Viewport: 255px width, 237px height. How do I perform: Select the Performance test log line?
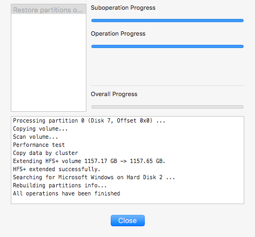(x=39, y=145)
